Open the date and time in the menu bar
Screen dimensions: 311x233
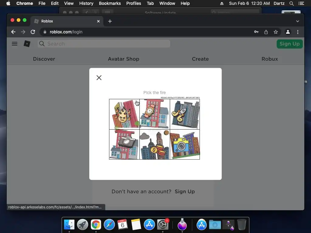point(249,3)
